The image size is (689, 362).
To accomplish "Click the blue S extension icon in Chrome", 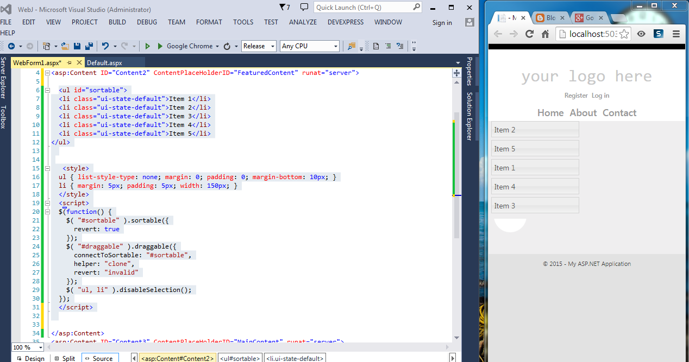I will click(659, 34).
